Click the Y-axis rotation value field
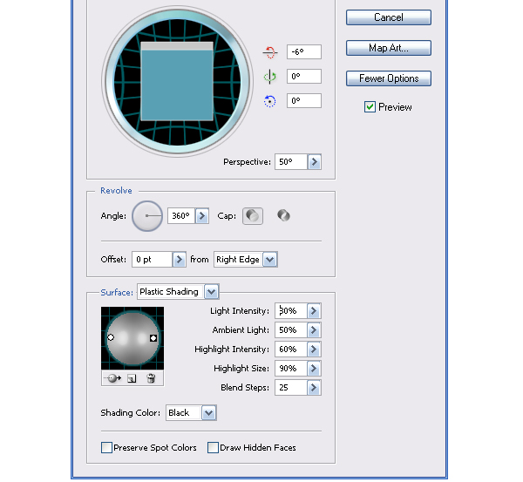 point(304,77)
